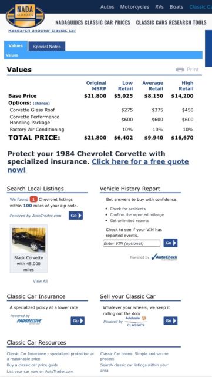The height and width of the screenshot is (377, 212).
Task: Click the NADA Guides logo
Action: tap(25, 15)
